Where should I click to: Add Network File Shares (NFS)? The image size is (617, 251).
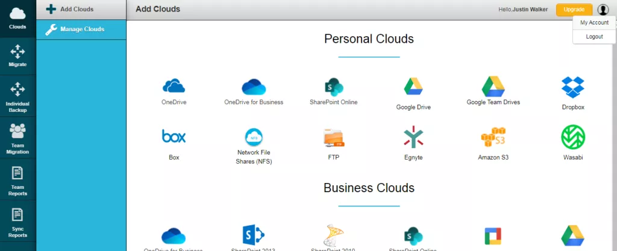pos(254,146)
